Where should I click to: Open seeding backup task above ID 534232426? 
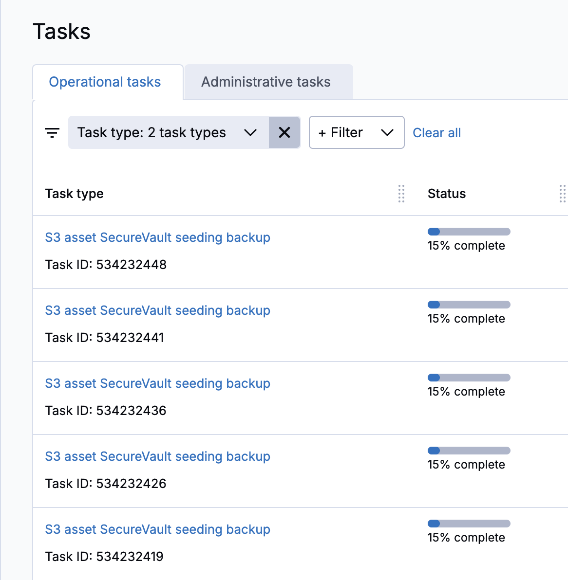[x=157, y=456]
